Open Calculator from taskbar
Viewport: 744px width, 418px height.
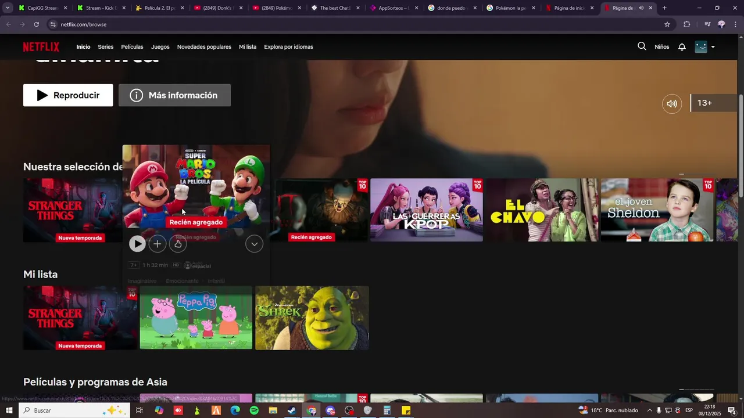coord(387,410)
